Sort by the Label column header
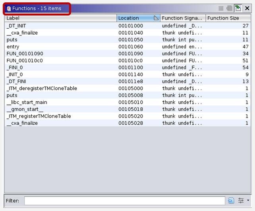This screenshot has height=211, width=255. pyautogui.click(x=60, y=18)
